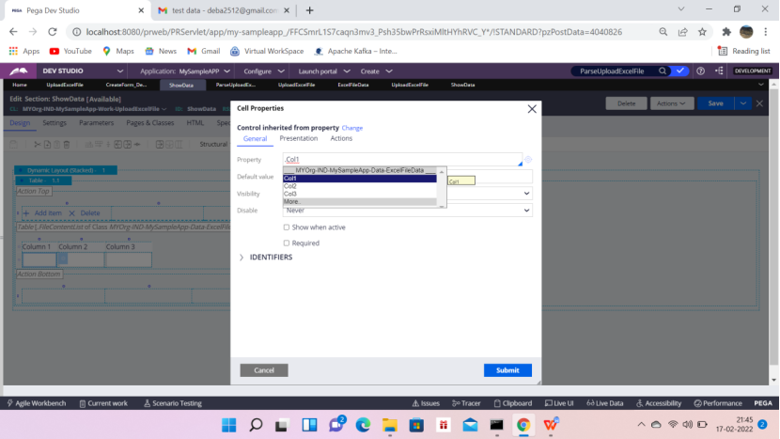The image size is (780, 439).
Task: Select Col2 in the property suggestion list
Action: [360, 186]
